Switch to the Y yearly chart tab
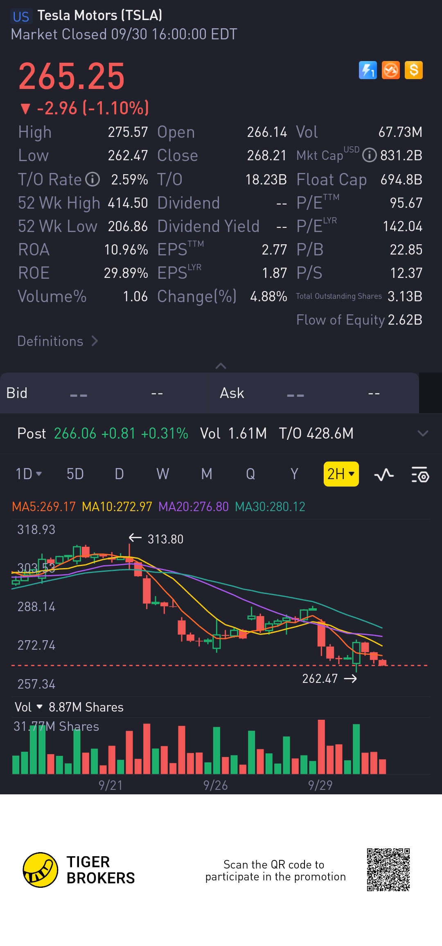This screenshot has width=442, height=946. coord(294,474)
